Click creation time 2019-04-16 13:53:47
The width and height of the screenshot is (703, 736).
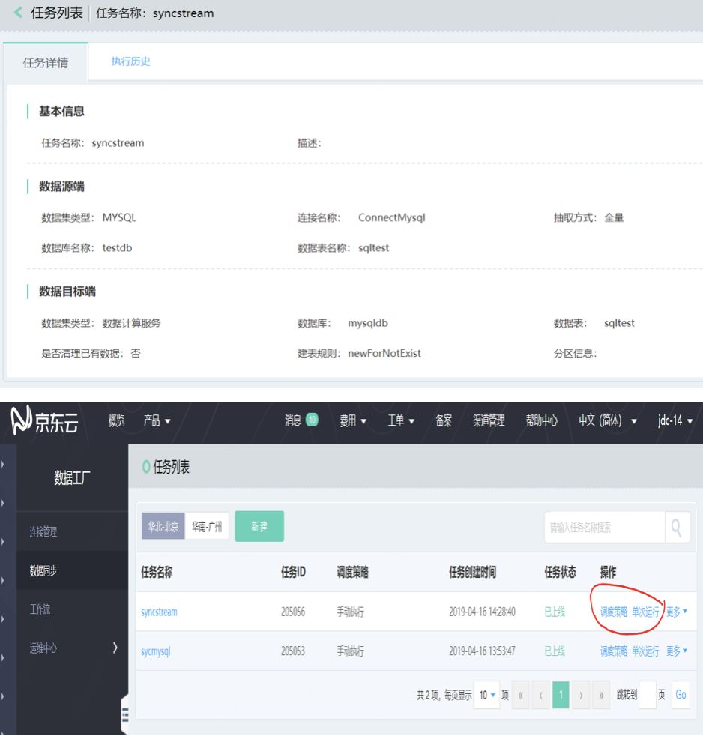pyautogui.click(x=482, y=651)
